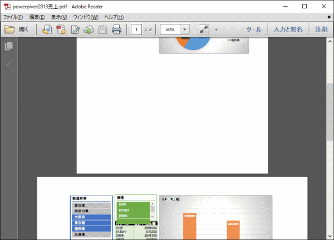Click the 913SH item in the green slicer
Screen dimensions: 334x240
point(134,210)
